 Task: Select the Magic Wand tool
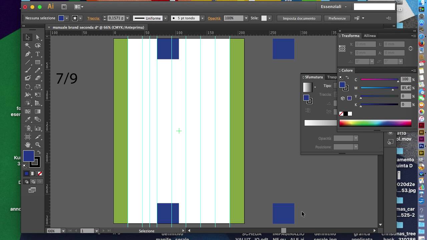(x=28, y=46)
